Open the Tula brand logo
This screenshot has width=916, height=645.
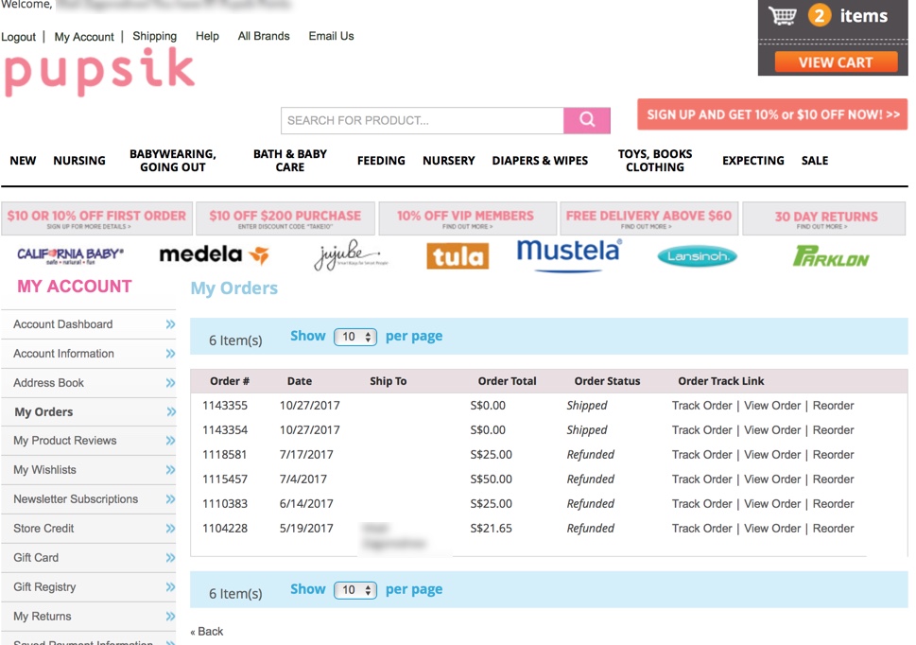[x=458, y=256]
